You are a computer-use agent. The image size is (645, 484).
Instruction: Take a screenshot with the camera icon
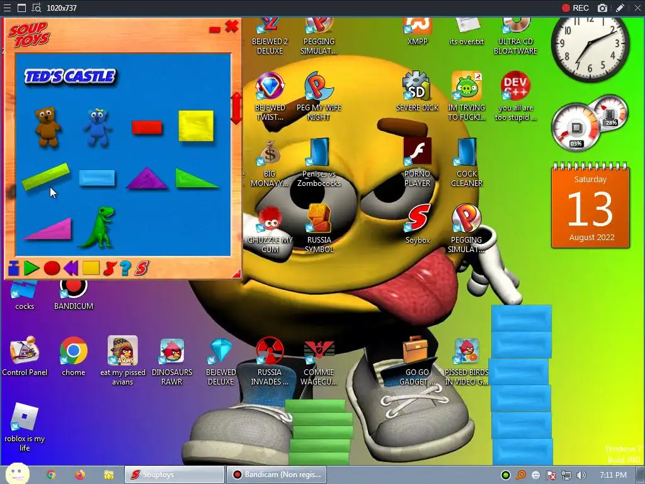tap(602, 8)
